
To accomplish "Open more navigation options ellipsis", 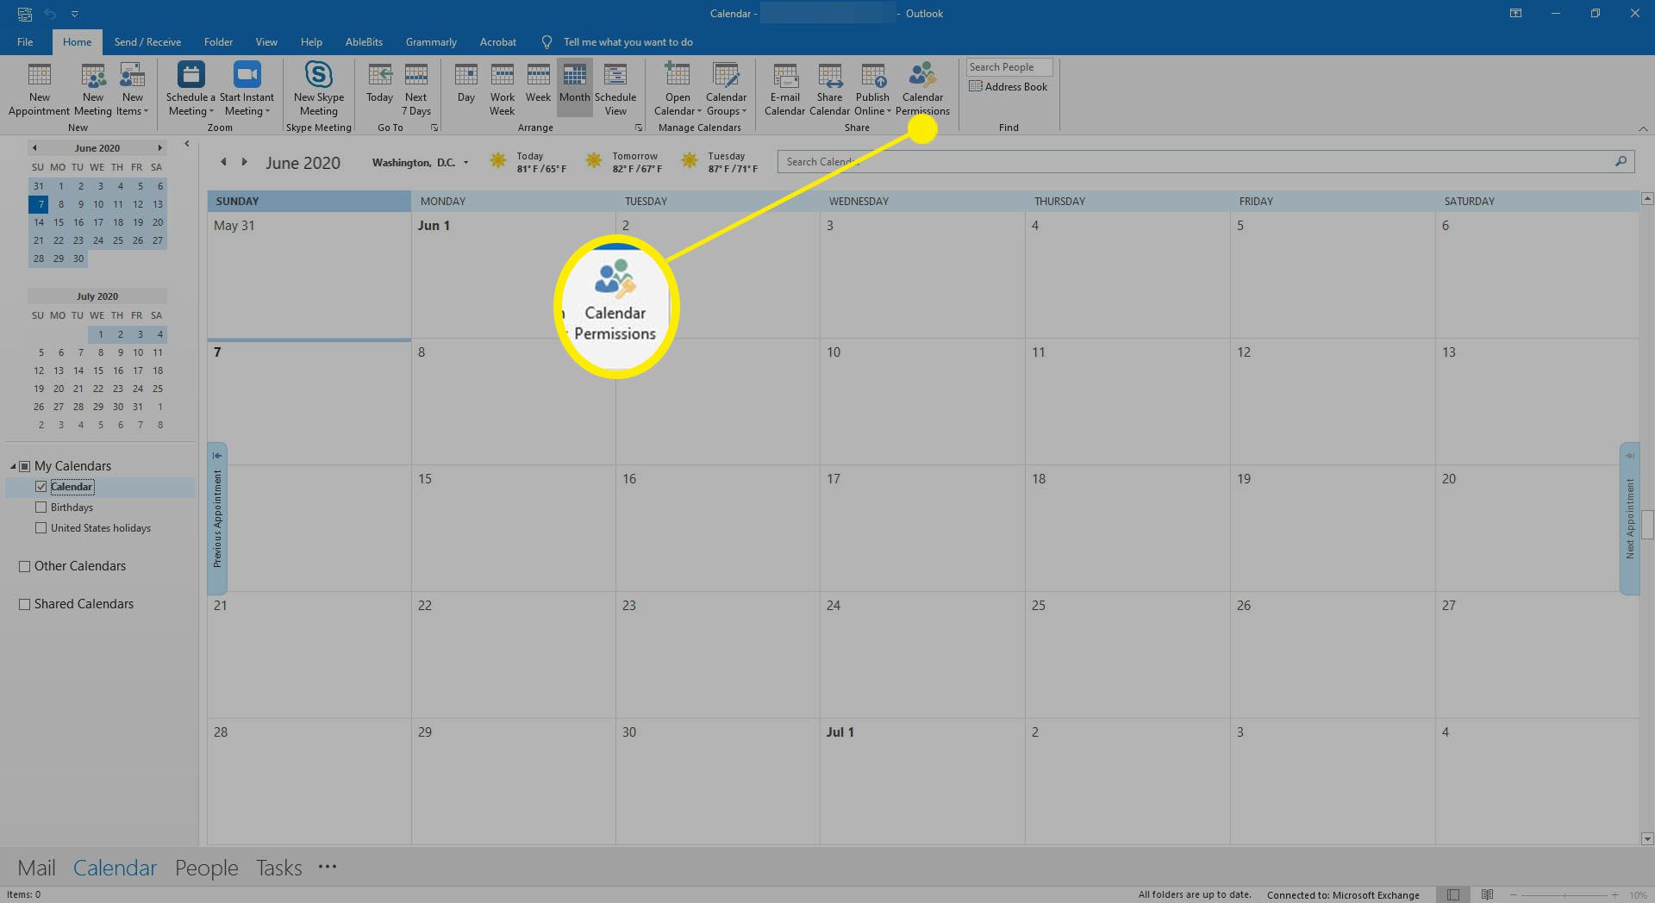I will 328,867.
